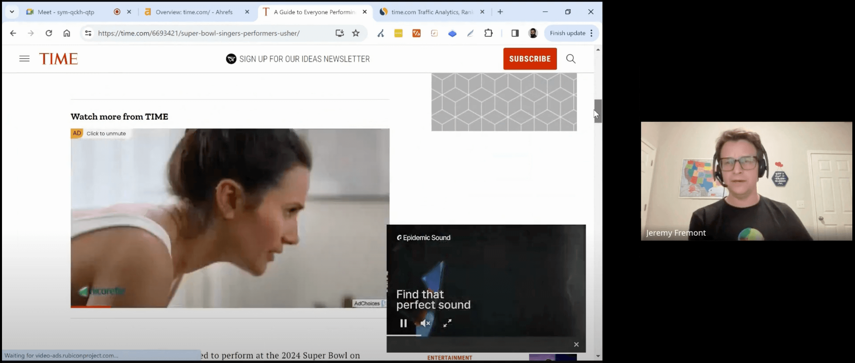Viewport: 855px width, 363px height.
Task: Open the Extensions puzzle icon
Action: (x=488, y=33)
